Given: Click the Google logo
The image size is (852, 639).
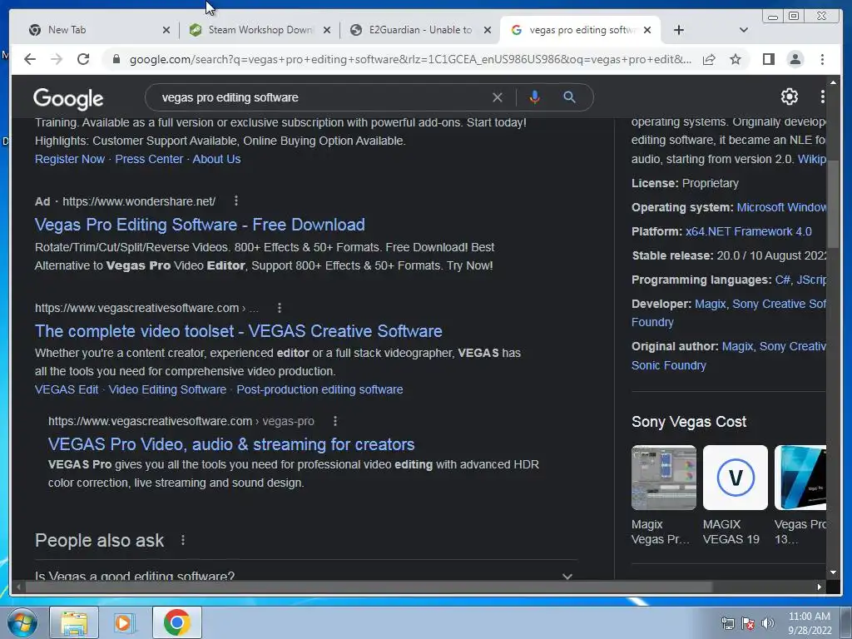Looking at the screenshot, I should coord(68,98).
